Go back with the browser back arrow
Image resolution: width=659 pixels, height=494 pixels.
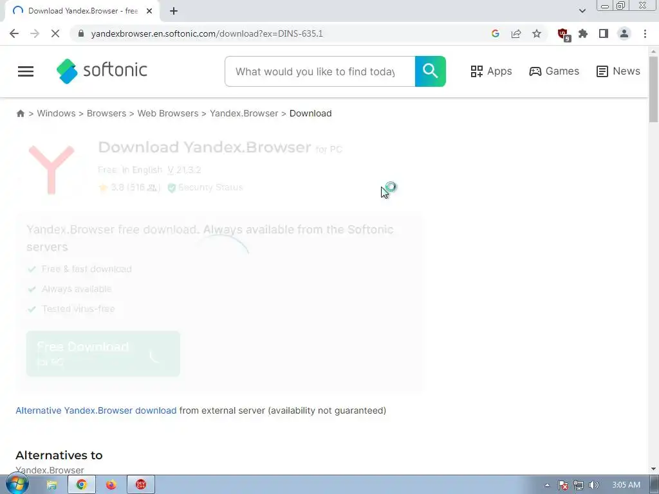[14, 33]
